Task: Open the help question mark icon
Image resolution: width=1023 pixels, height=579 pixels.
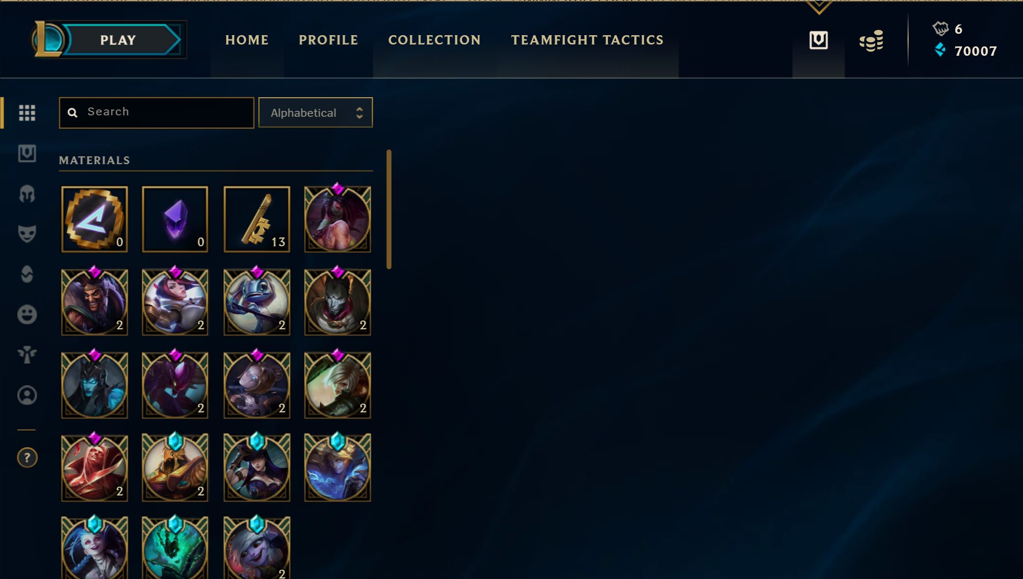Action: (x=27, y=458)
